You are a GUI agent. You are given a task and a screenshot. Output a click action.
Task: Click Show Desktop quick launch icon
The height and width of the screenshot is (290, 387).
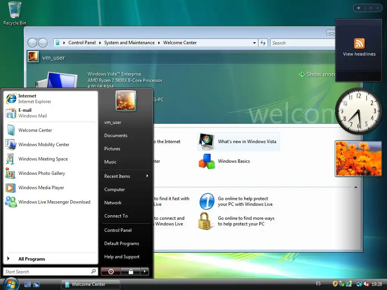pos(27,284)
